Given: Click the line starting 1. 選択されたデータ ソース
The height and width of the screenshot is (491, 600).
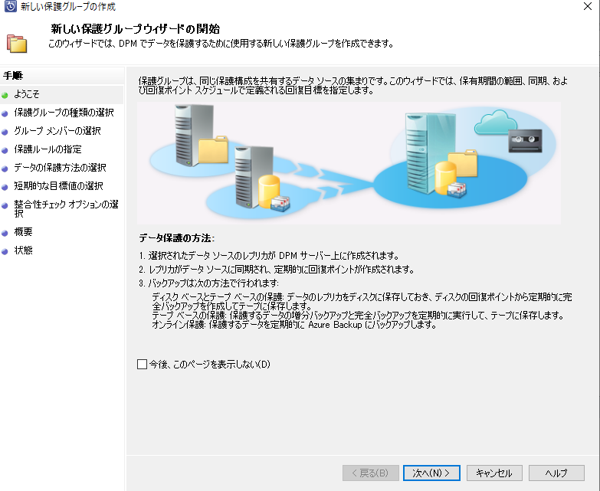Looking at the screenshot, I should (269, 255).
